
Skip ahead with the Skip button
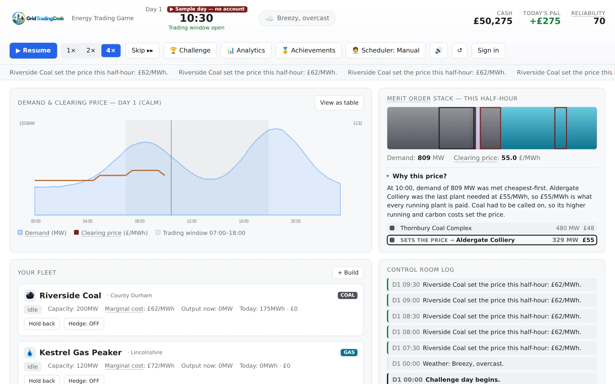point(142,51)
